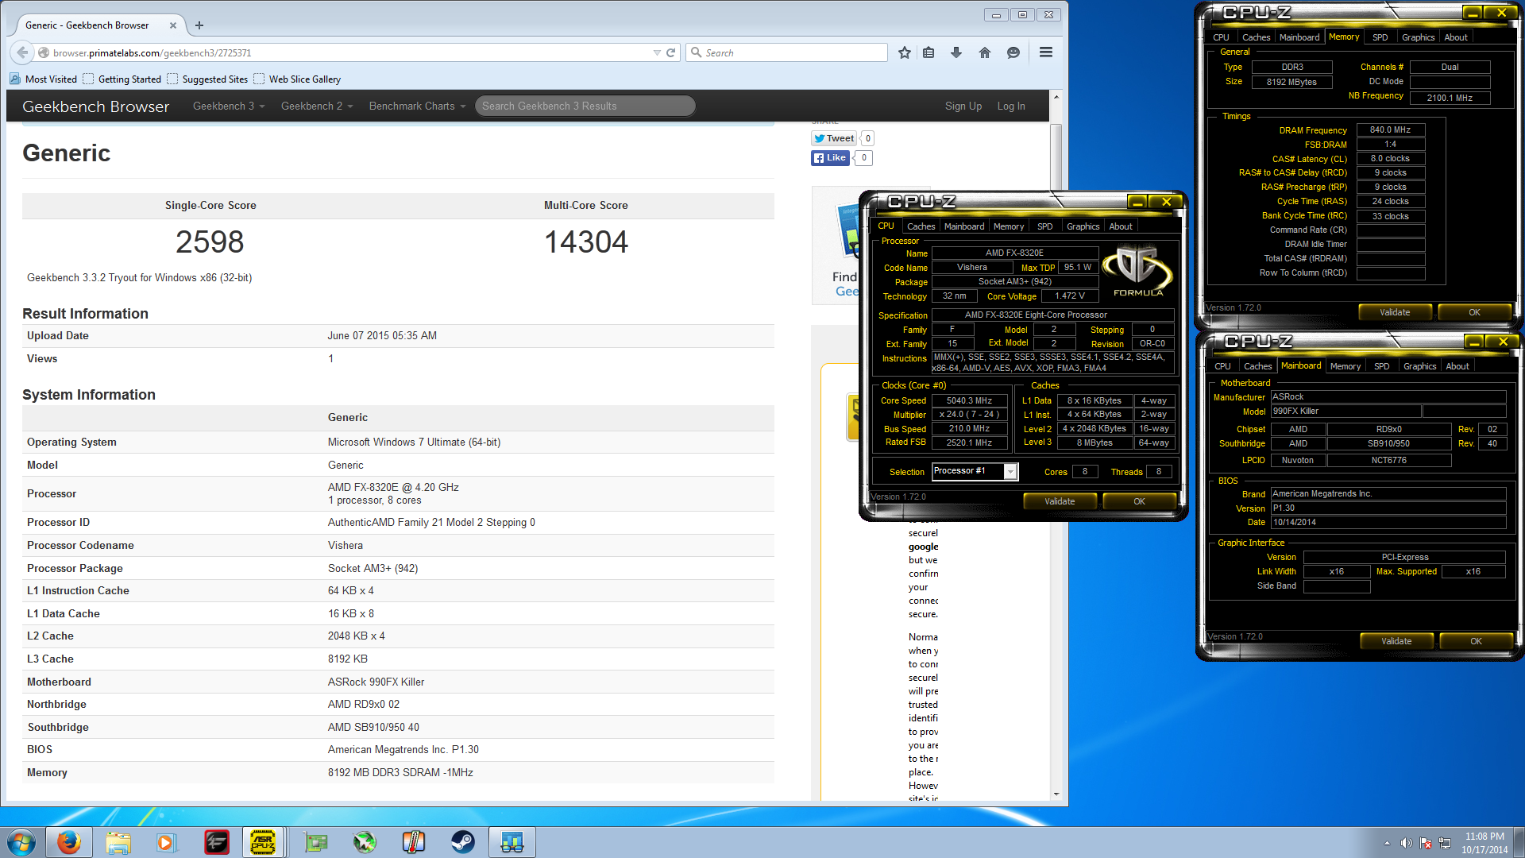Open the Firefox Hello chat icon
Image resolution: width=1525 pixels, height=858 pixels.
(1013, 52)
